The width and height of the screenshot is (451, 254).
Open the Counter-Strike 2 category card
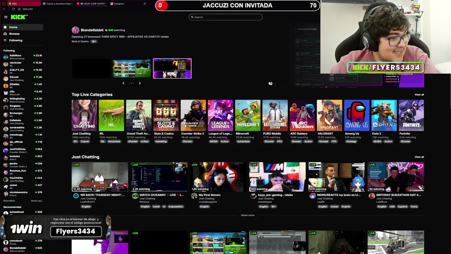[193, 115]
